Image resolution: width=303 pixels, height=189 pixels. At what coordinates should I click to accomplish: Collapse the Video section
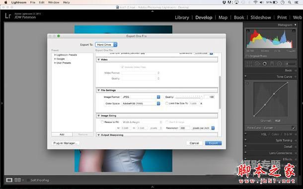click(99, 60)
